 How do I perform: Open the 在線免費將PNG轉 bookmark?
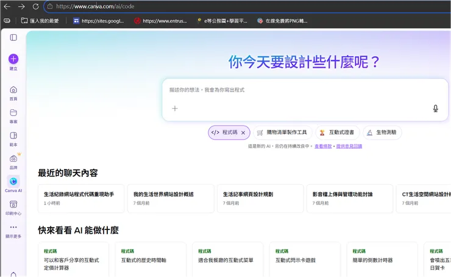coord(282,21)
